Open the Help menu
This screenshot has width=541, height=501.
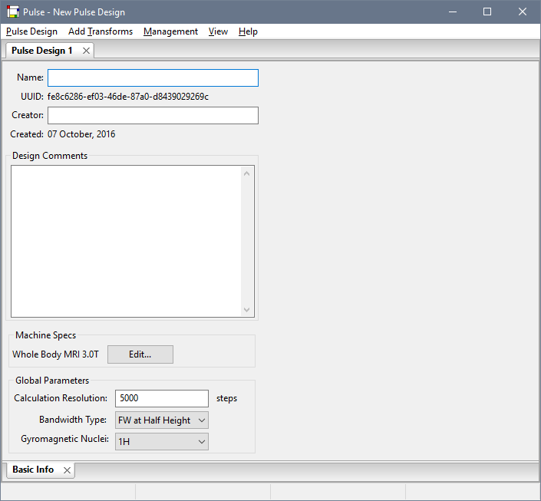pos(248,31)
